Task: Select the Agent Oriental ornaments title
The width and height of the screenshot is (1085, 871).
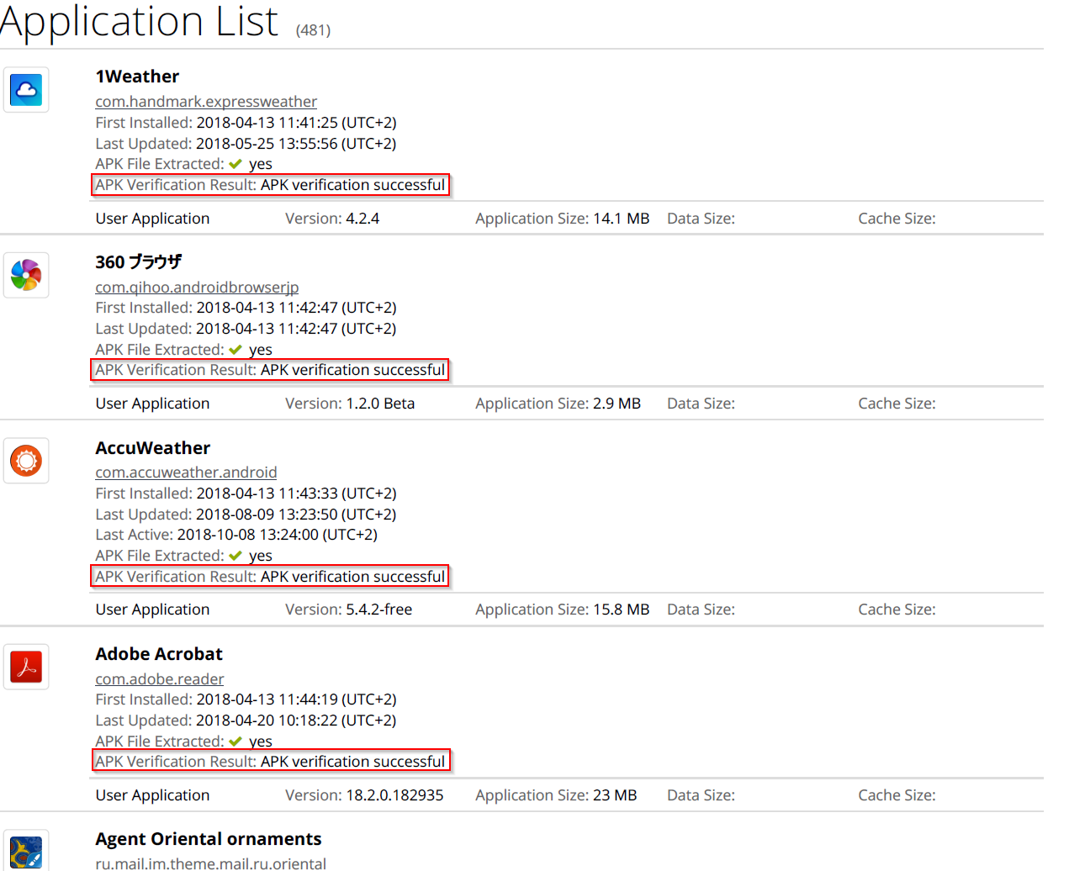Action: (x=209, y=839)
